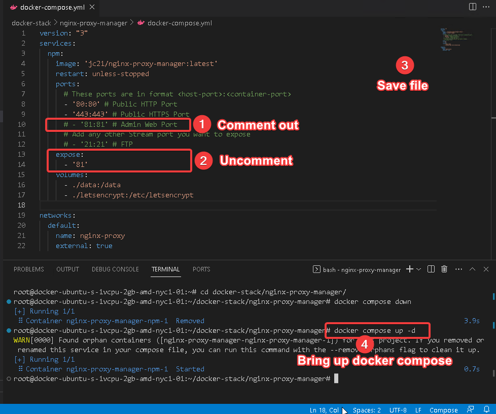Image resolution: width=496 pixels, height=414 pixels.
Task: Click the 'unless-stopped' restart value
Action: [x=121, y=74]
